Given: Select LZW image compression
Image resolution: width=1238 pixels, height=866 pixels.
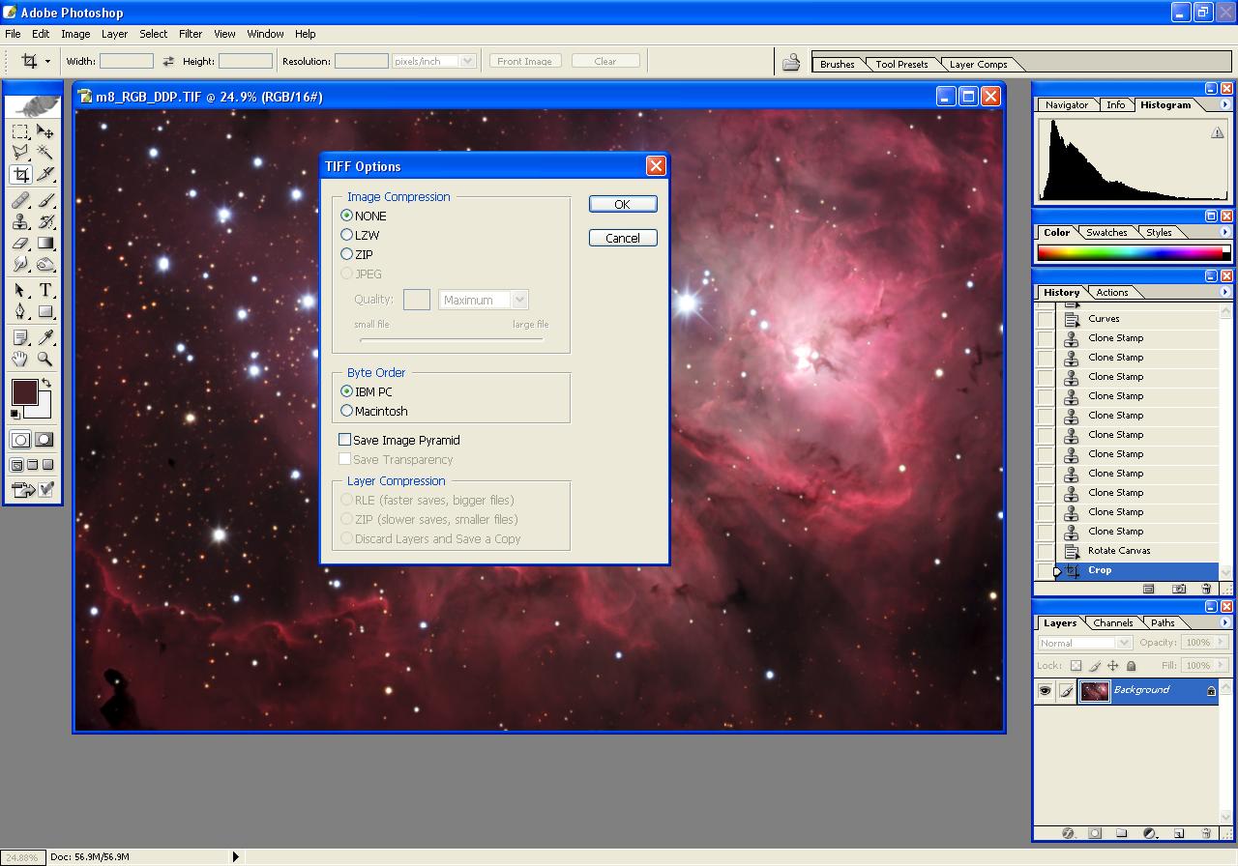Looking at the screenshot, I should 347,235.
